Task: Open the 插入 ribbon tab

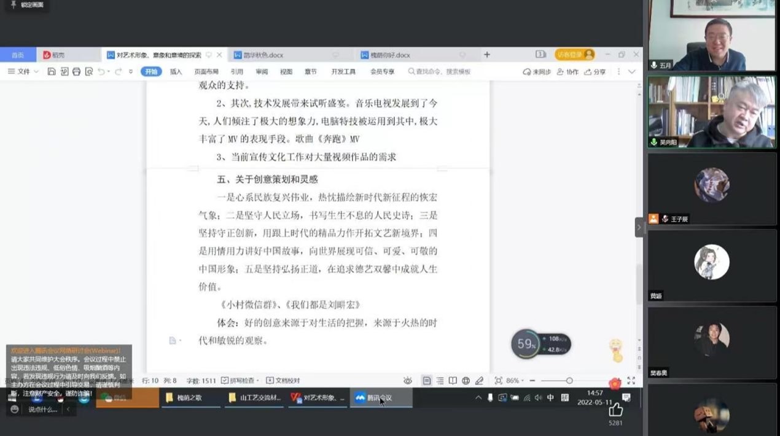Action: pyautogui.click(x=176, y=72)
